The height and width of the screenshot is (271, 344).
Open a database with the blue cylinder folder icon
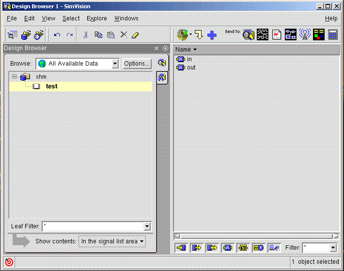pyautogui.click(x=26, y=35)
